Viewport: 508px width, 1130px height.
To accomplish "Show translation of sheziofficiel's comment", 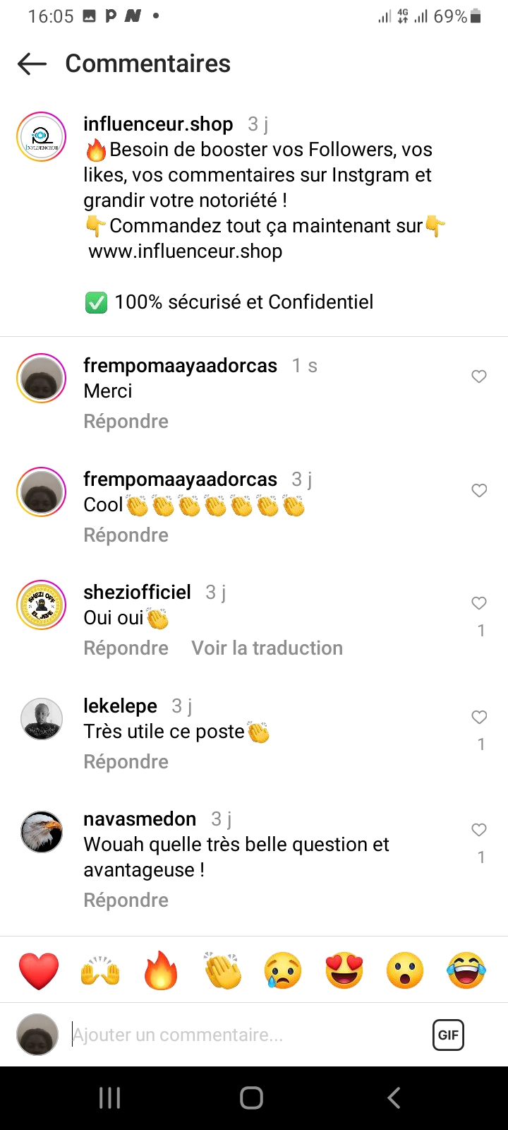I will 267,648.
